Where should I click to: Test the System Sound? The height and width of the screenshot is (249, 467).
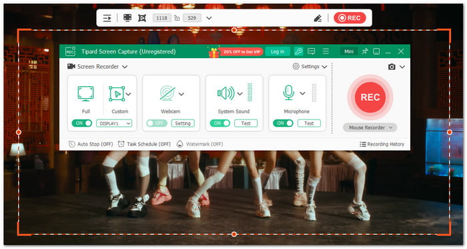click(246, 123)
